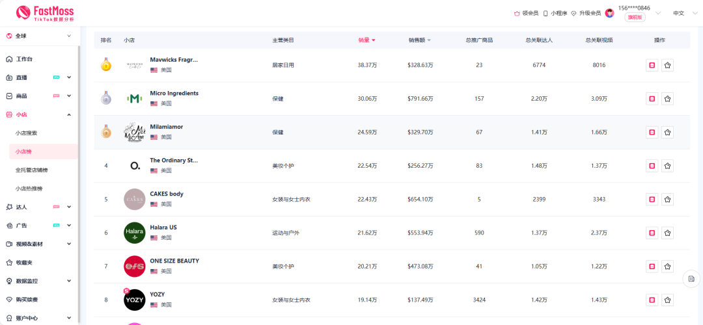
Task: Open 全托管店铺榜 submenu item
Action: (31, 170)
